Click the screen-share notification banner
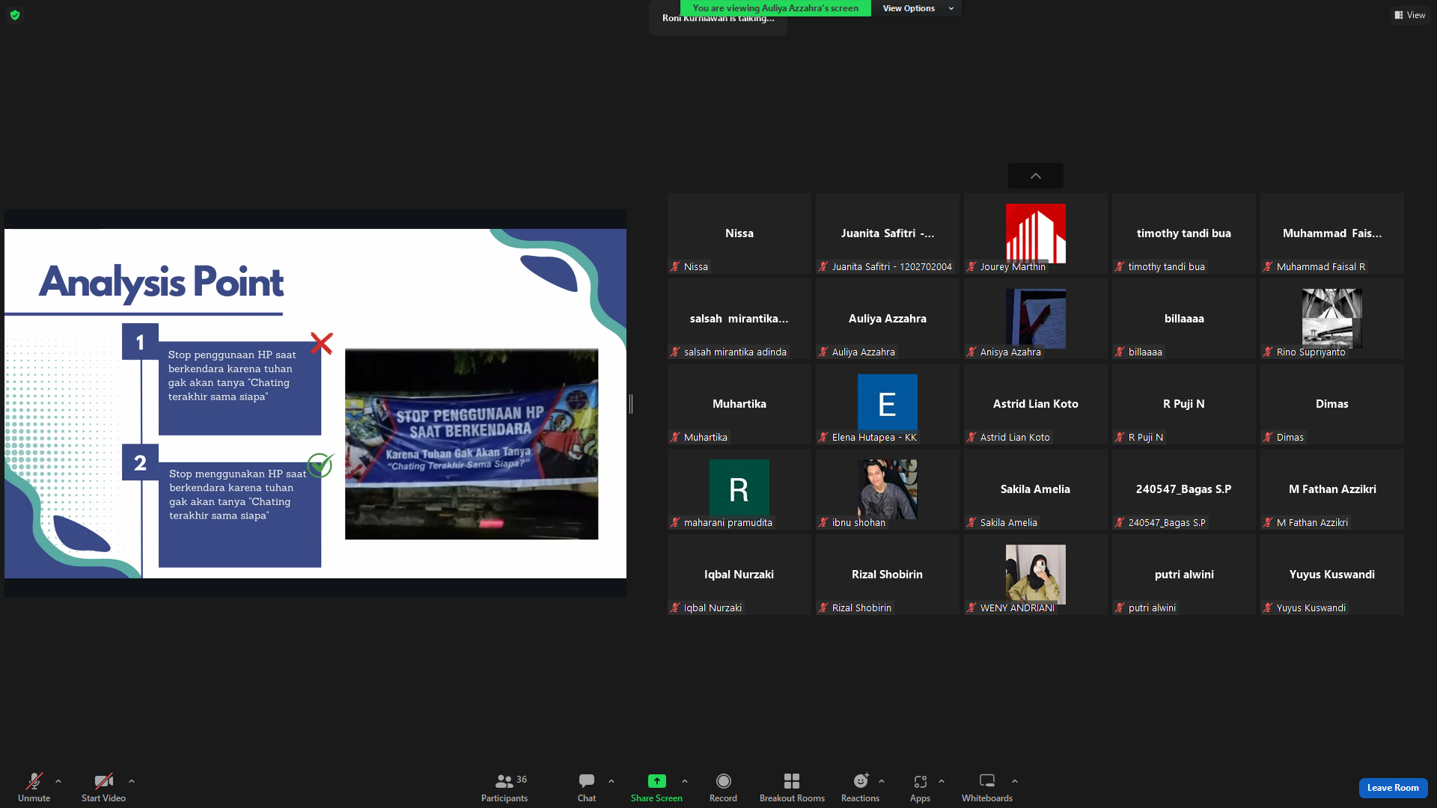1437x808 pixels. click(775, 8)
